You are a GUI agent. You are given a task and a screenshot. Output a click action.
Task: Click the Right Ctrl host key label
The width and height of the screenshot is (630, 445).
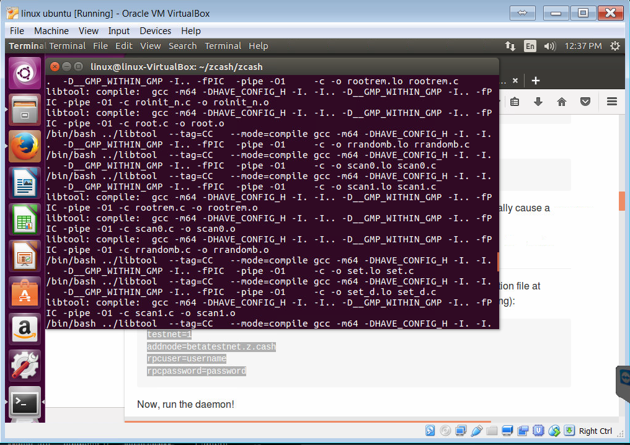click(595, 431)
